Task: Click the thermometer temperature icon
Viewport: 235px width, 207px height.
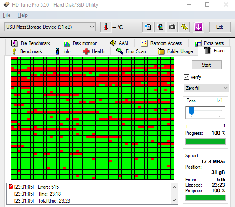Action: [x=105, y=27]
